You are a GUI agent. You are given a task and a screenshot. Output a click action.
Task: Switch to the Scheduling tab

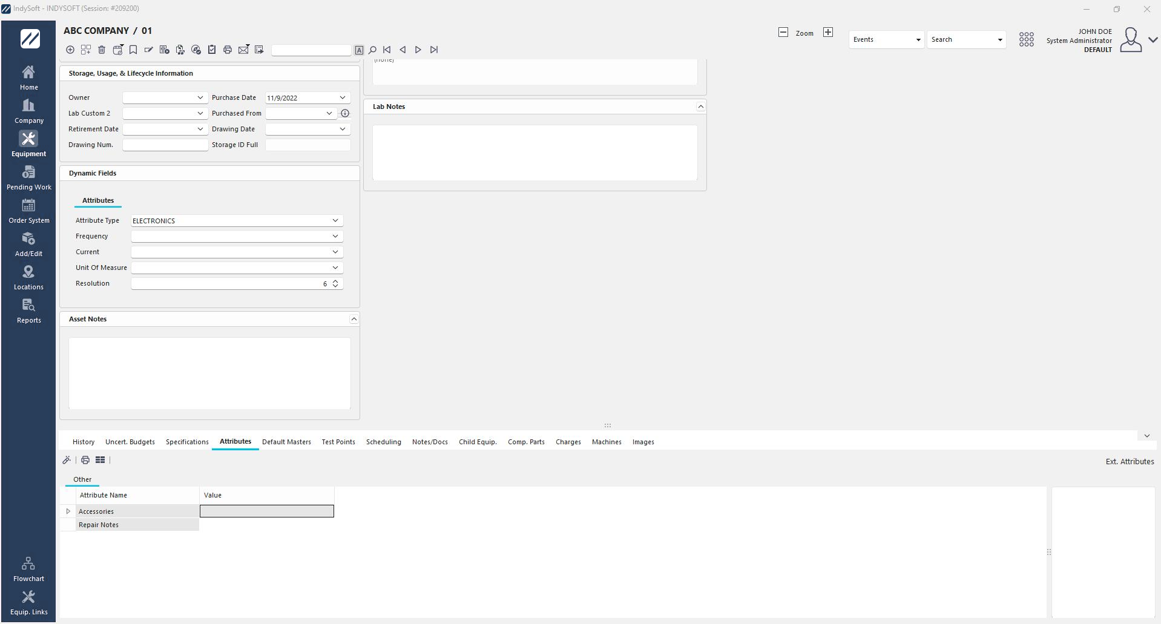coord(383,442)
